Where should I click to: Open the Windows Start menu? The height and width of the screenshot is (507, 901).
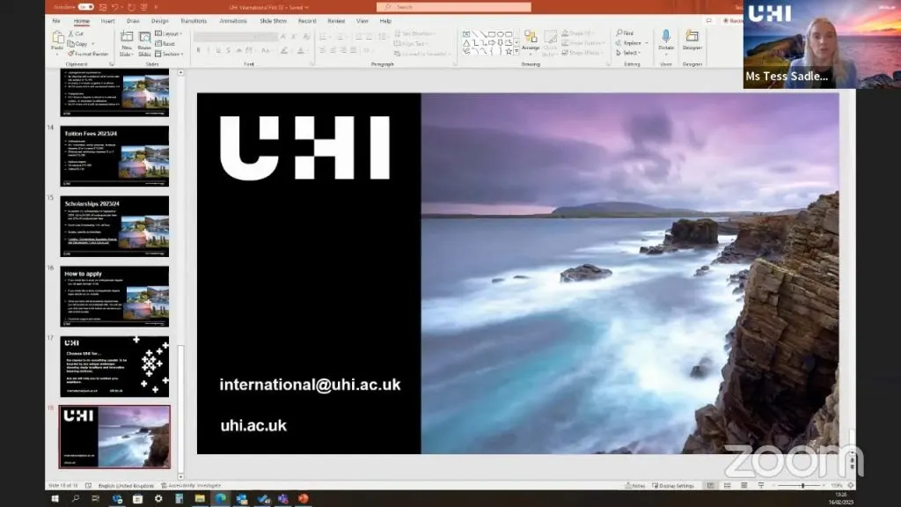click(x=55, y=499)
